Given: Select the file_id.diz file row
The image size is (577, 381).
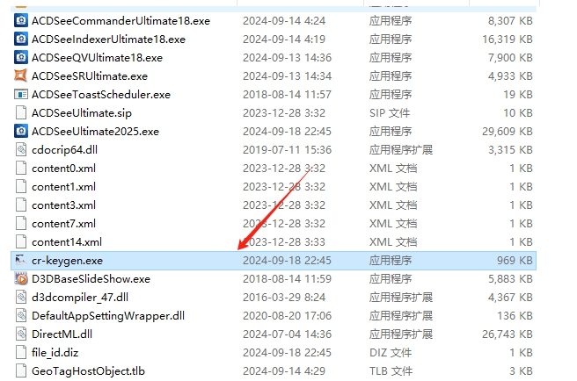Looking at the screenshot, I should 274,353.
